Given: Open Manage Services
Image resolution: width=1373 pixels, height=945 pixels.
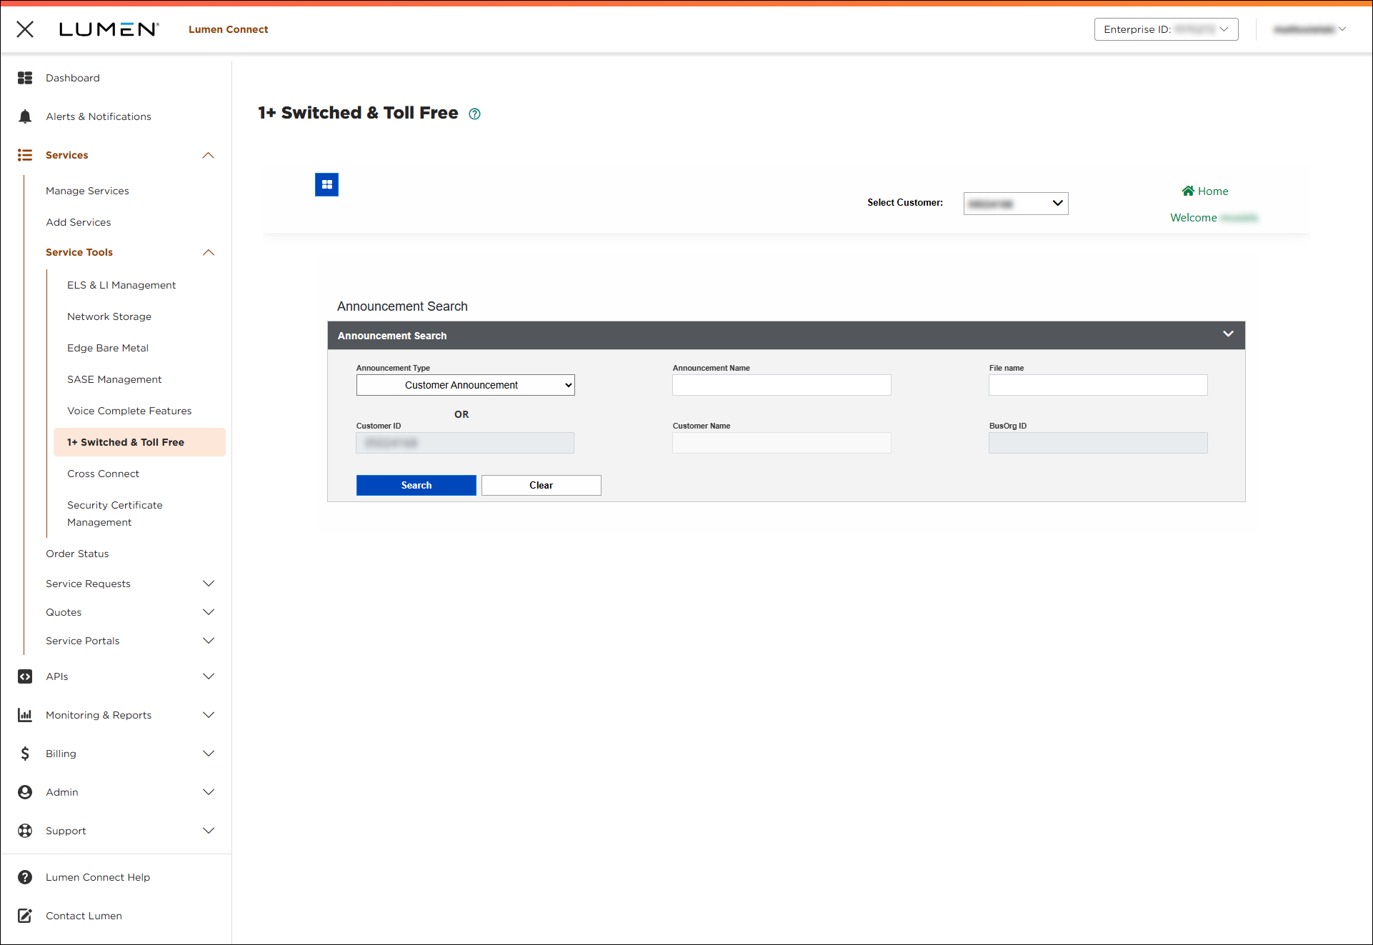Looking at the screenshot, I should point(87,191).
